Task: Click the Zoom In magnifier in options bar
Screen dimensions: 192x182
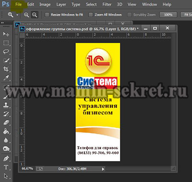Action: tap(26, 15)
